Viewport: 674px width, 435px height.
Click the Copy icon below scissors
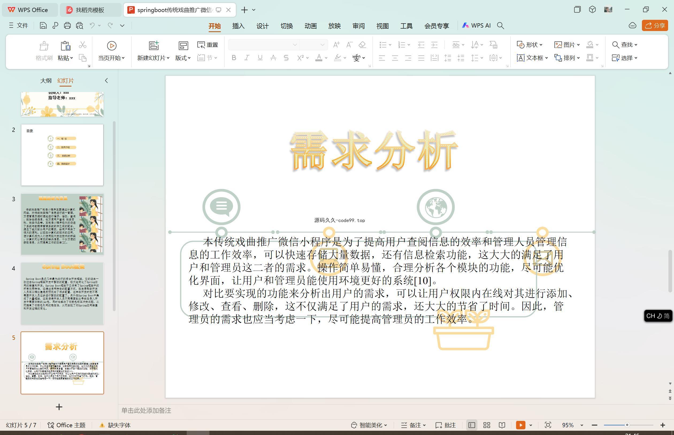point(82,58)
